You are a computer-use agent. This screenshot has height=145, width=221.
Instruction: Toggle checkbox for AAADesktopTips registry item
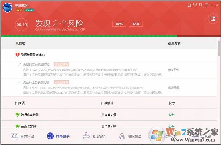coord(20,82)
